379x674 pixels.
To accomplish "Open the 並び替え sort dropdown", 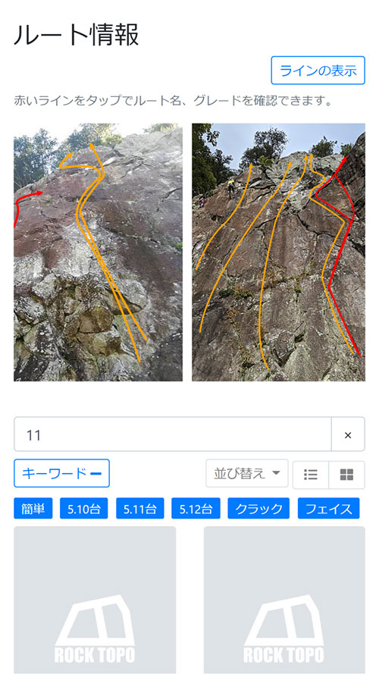I will click(247, 474).
